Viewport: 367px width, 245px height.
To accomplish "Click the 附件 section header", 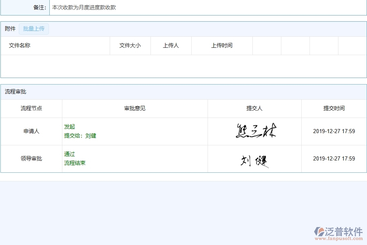I will coord(9,29).
